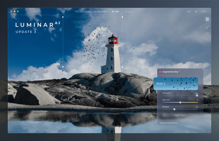The image size is (219, 141).
Task: Select the Edit tab
Action: (x=115, y=11)
